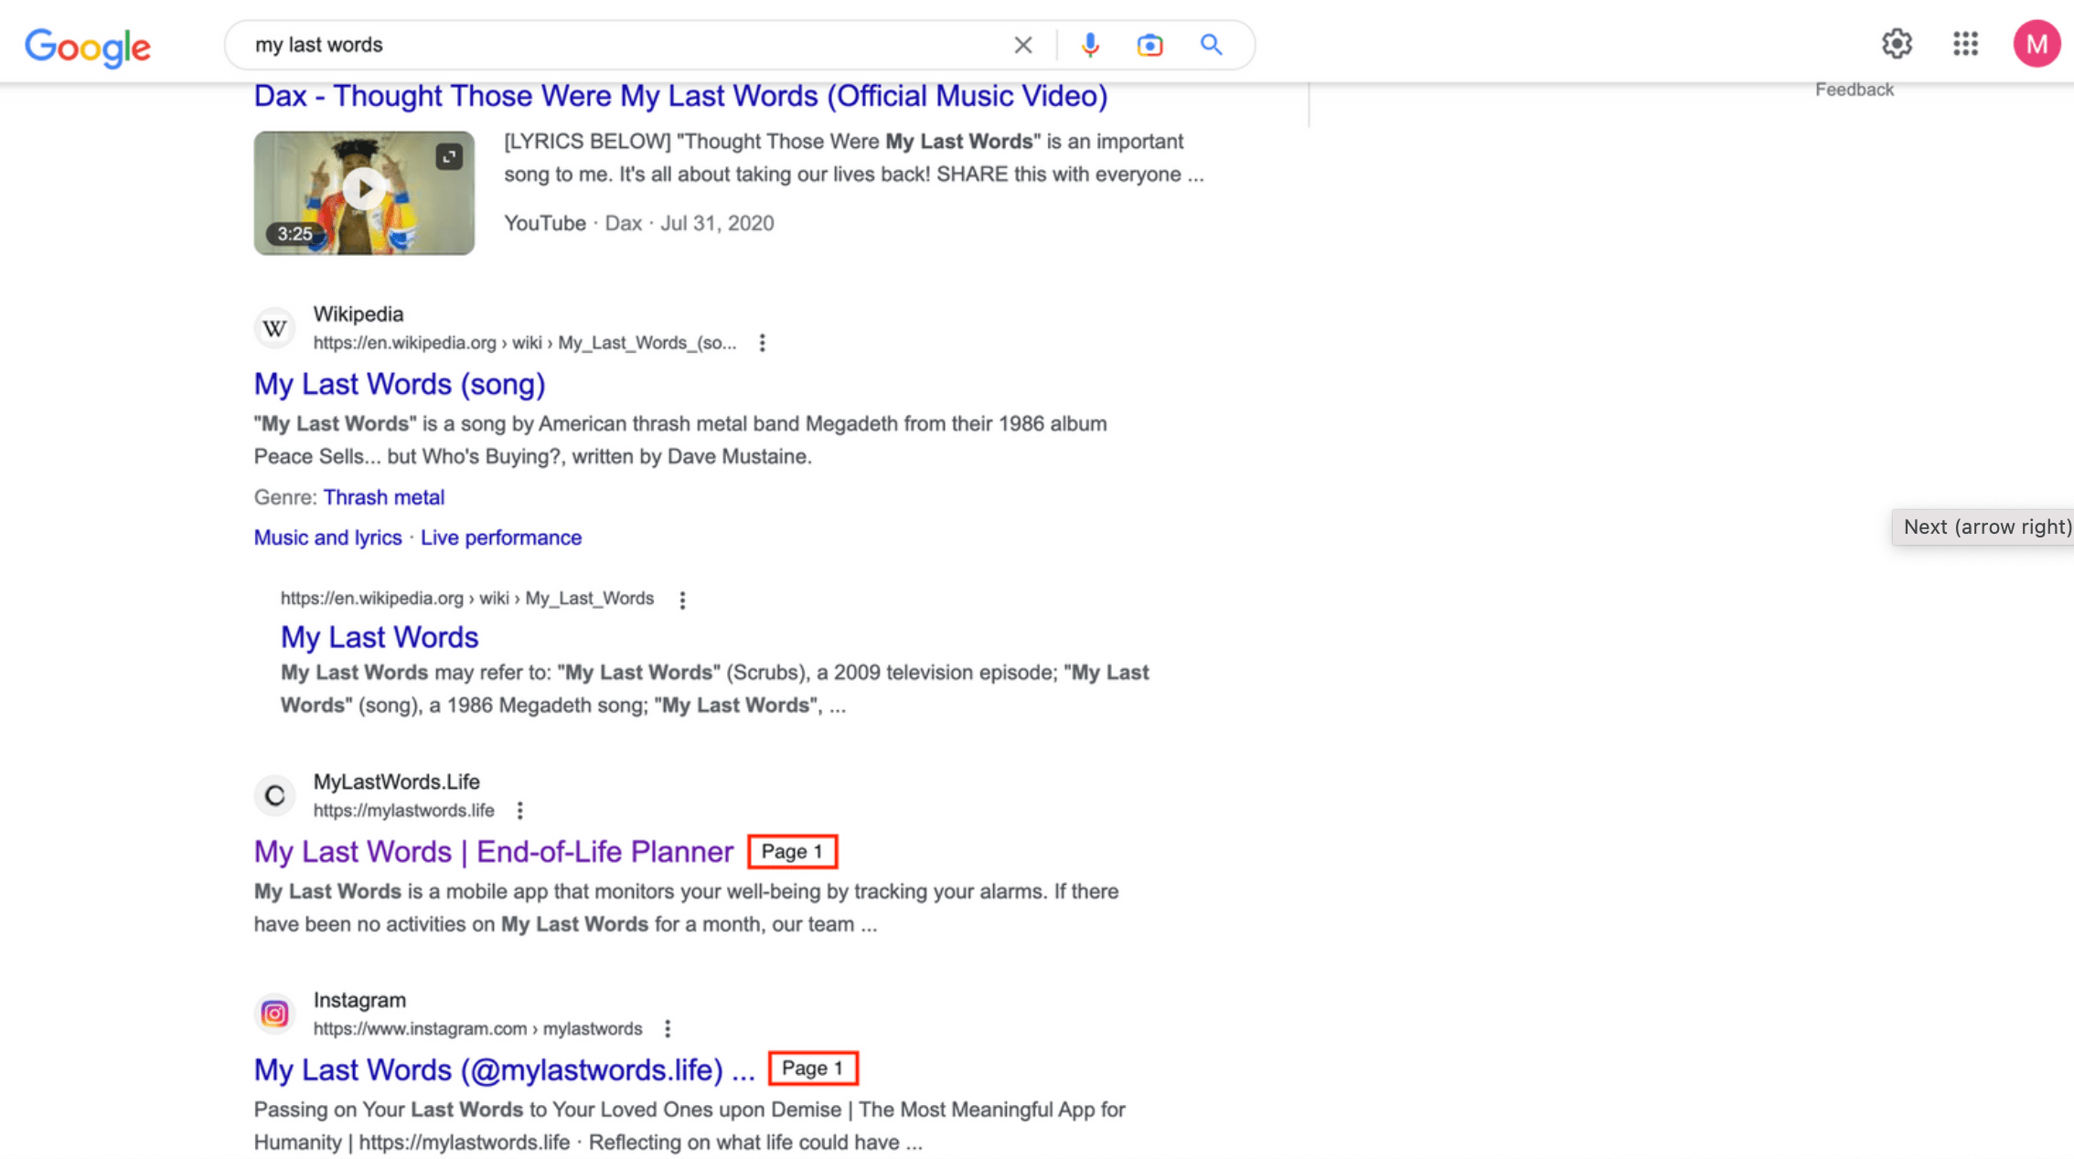
Task: Click the instagram.com › mylastwords URL text
Action: [478, 1029]
